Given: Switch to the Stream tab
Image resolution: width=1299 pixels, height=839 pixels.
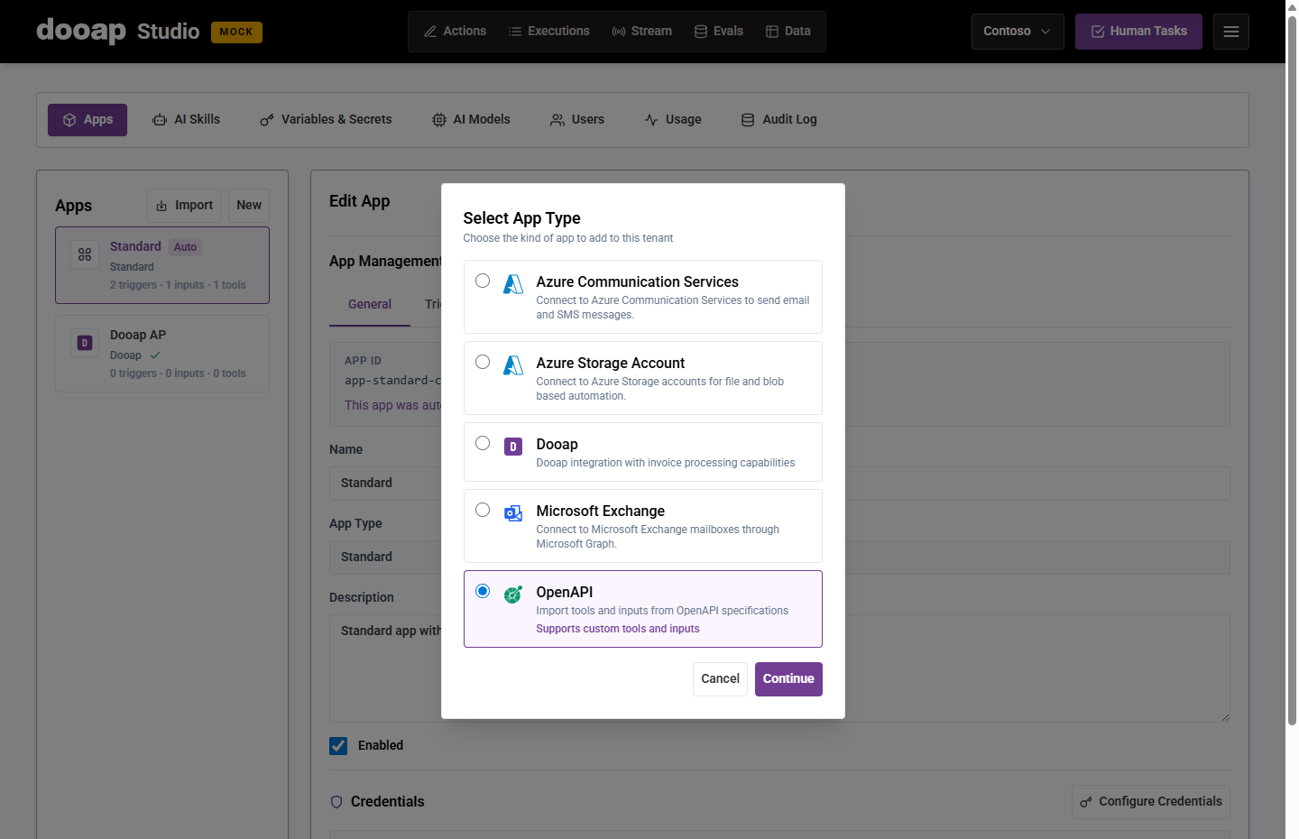Looking at the screenshot, I should pos(642,32).
